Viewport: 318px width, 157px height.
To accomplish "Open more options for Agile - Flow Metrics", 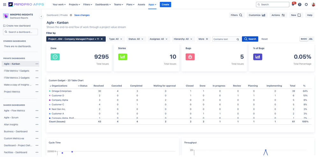I will click(37, 111).
